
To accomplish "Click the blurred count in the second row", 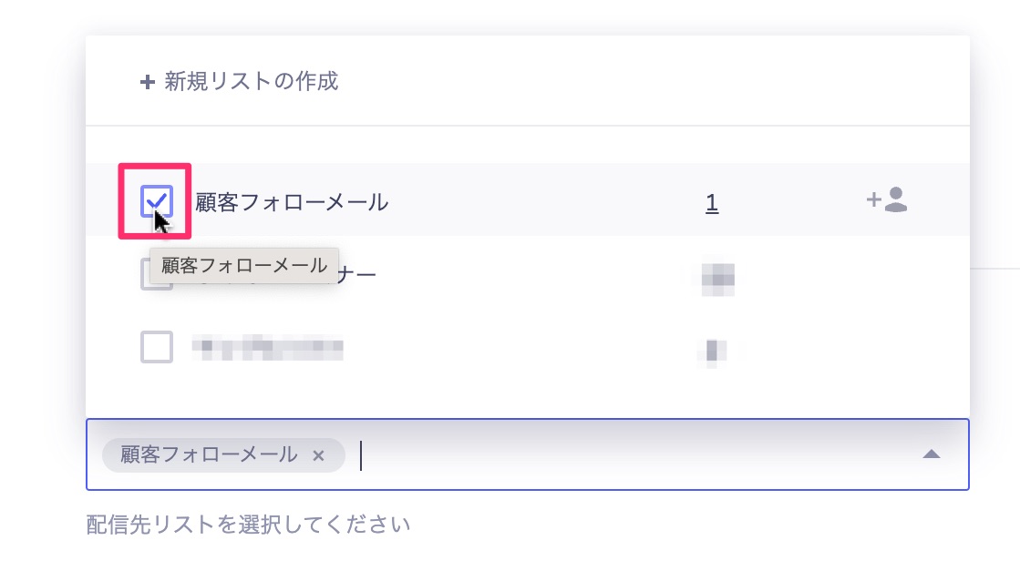I will coord(717,280).
